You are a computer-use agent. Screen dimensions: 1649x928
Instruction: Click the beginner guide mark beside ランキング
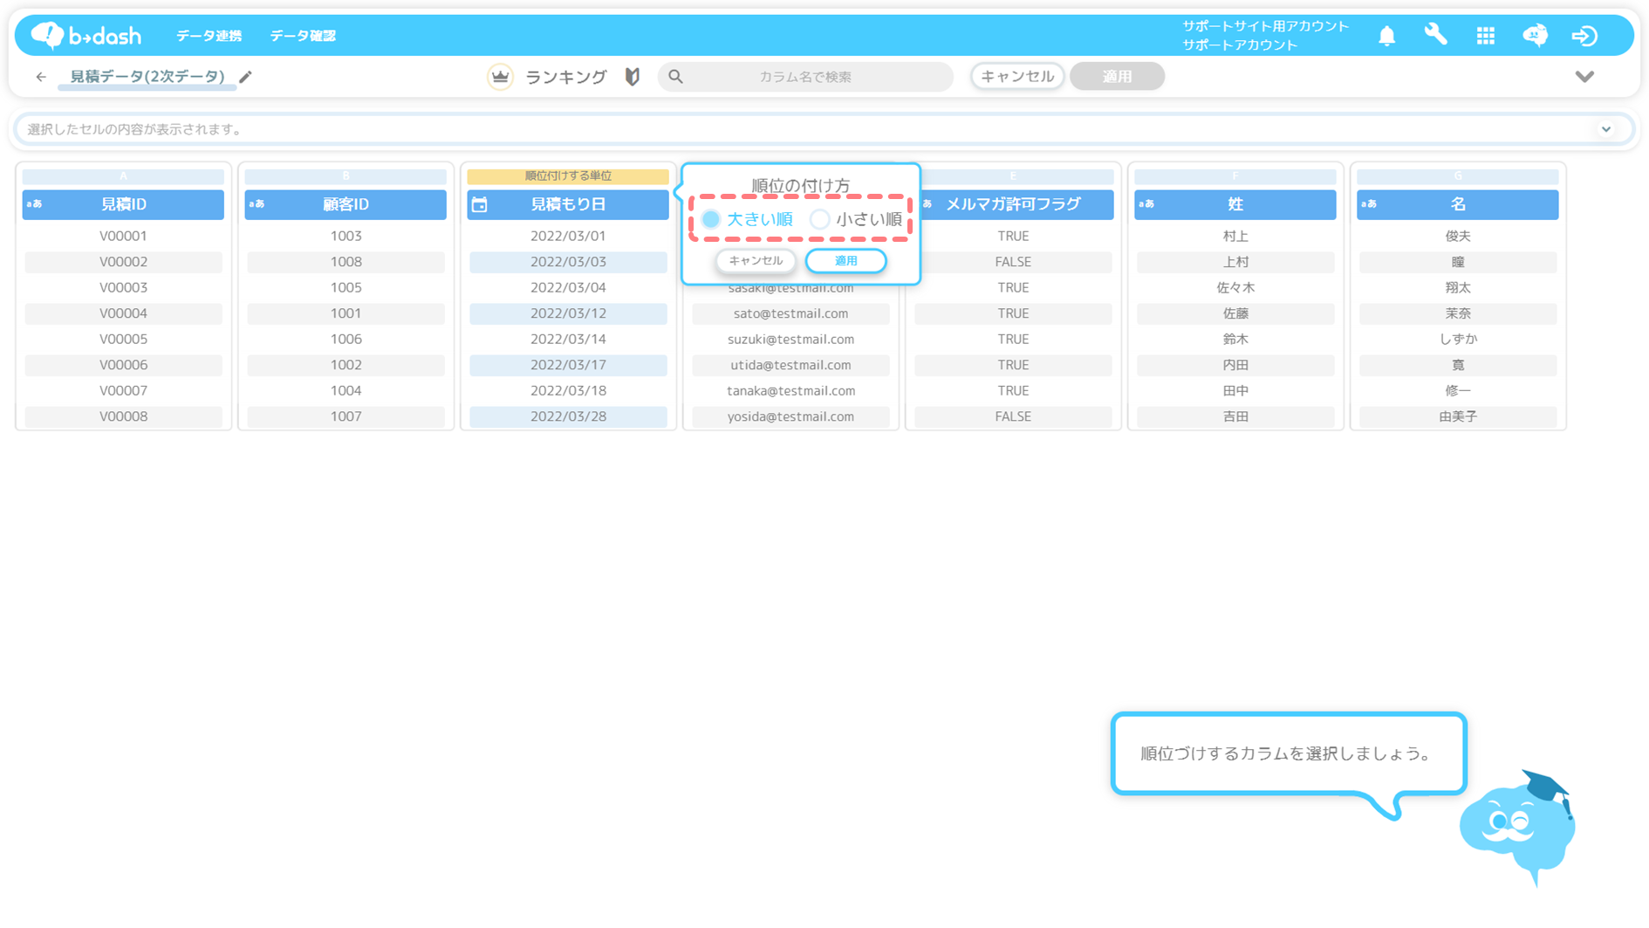(633, 77)
